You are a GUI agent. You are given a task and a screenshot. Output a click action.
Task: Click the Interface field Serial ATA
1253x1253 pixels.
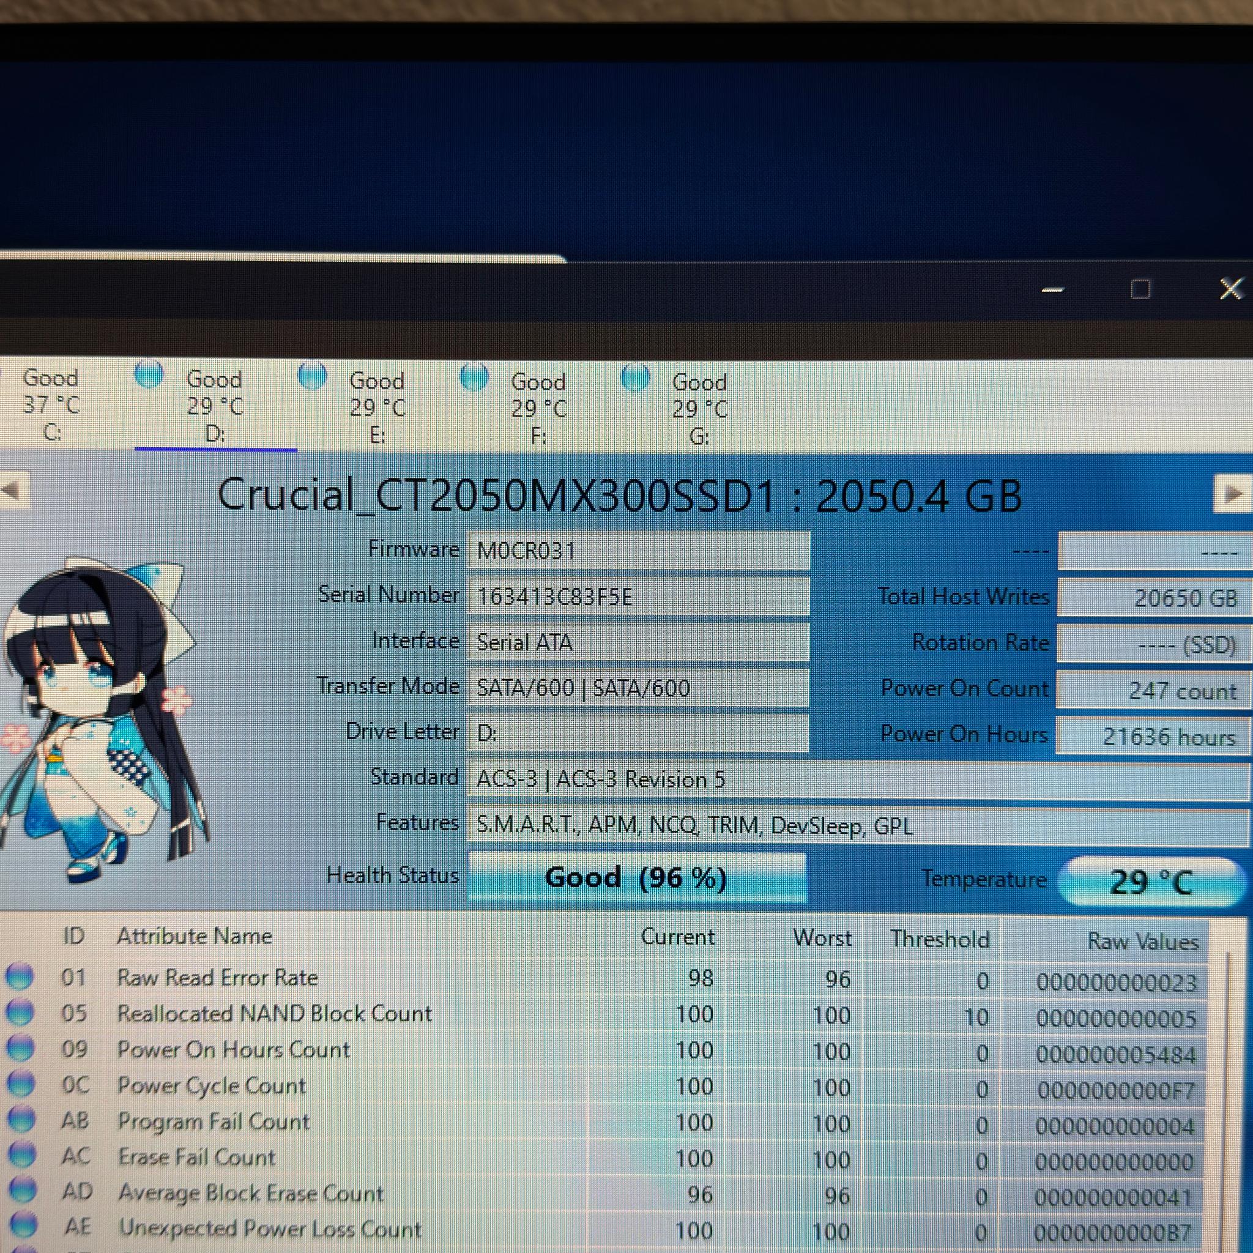638,642
